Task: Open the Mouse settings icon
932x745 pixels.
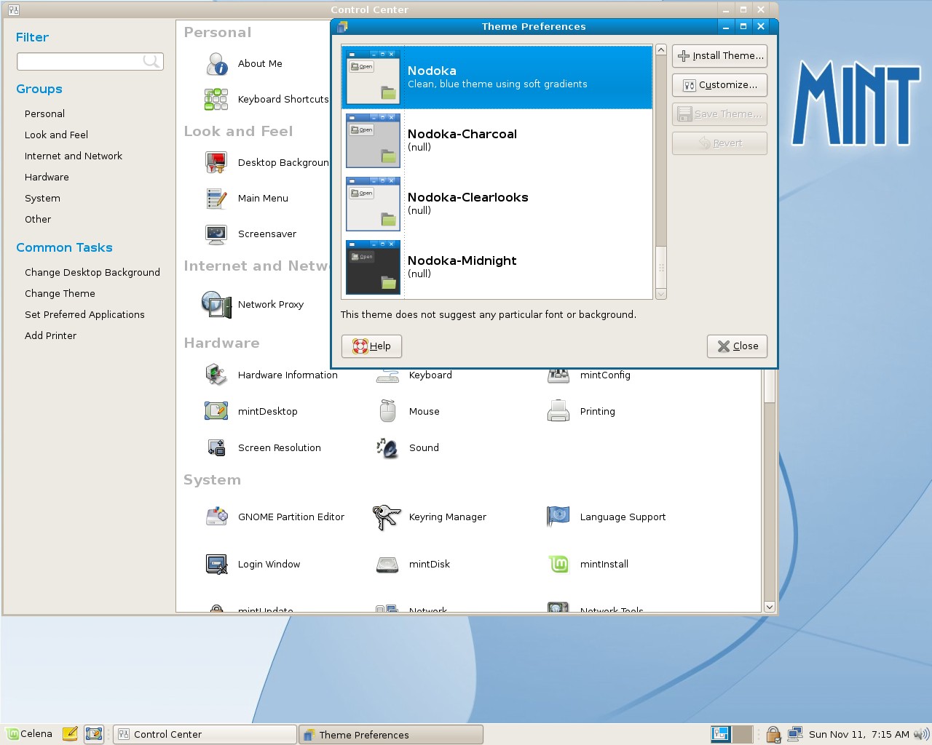Action: tap(387, 411)
